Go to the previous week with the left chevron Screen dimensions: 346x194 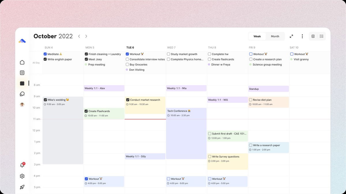point(79,36)
